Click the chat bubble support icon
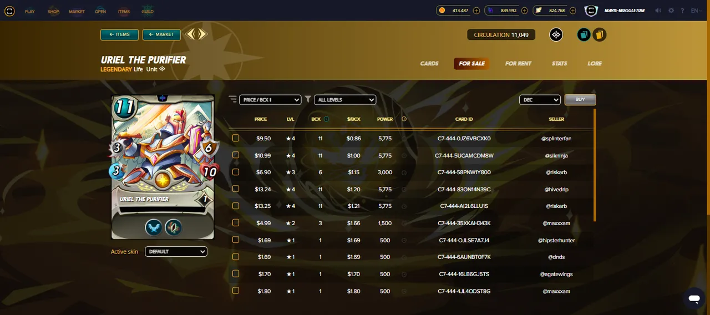 click(x=693, y=298)
